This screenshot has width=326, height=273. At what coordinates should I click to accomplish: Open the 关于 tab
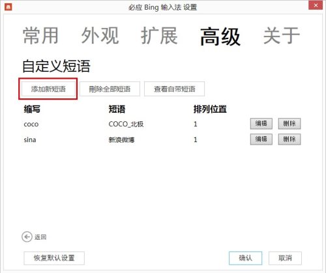click(x=282, y=36)
